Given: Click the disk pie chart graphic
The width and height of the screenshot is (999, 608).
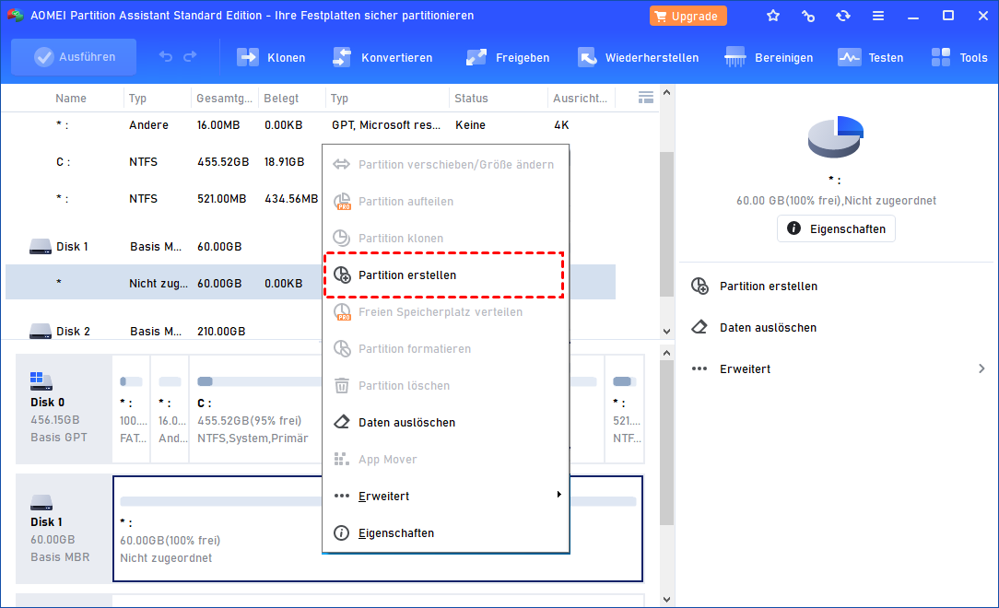Looking at the screenshot, I should (835, 136).
